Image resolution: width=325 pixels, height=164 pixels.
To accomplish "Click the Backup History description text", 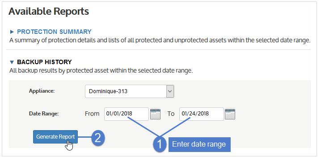I will pyautogui.click(x=101, y=71).
